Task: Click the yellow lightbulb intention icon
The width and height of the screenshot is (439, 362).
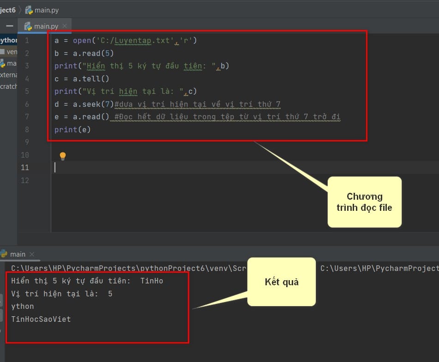Action: [x=63, y=156]
